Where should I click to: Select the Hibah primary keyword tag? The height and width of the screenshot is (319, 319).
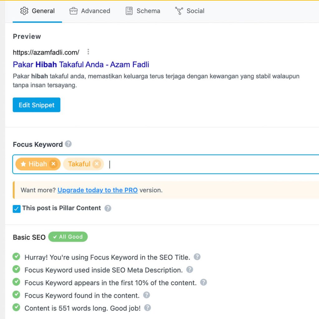point(34,164)
